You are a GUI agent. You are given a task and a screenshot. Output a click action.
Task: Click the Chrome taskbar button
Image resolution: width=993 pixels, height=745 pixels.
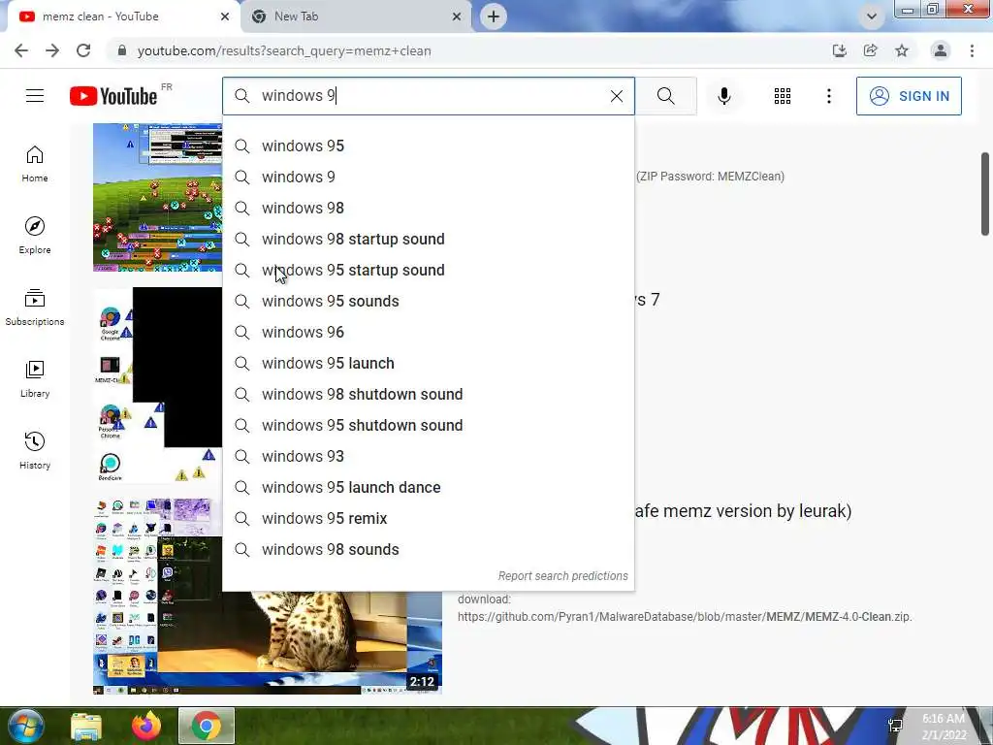[207, 727]
